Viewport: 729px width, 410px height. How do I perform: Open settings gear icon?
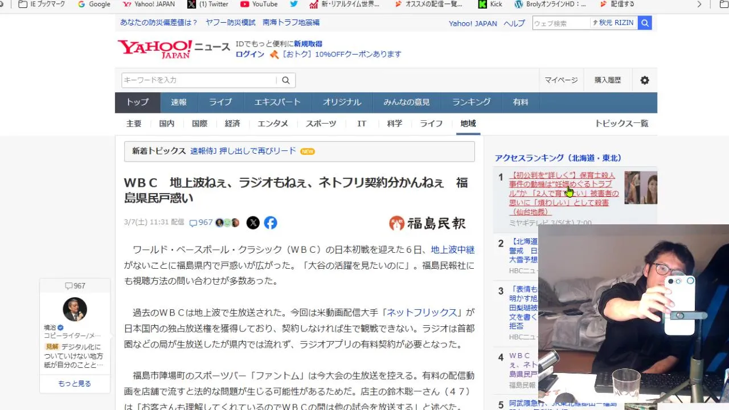pos(645,80)
